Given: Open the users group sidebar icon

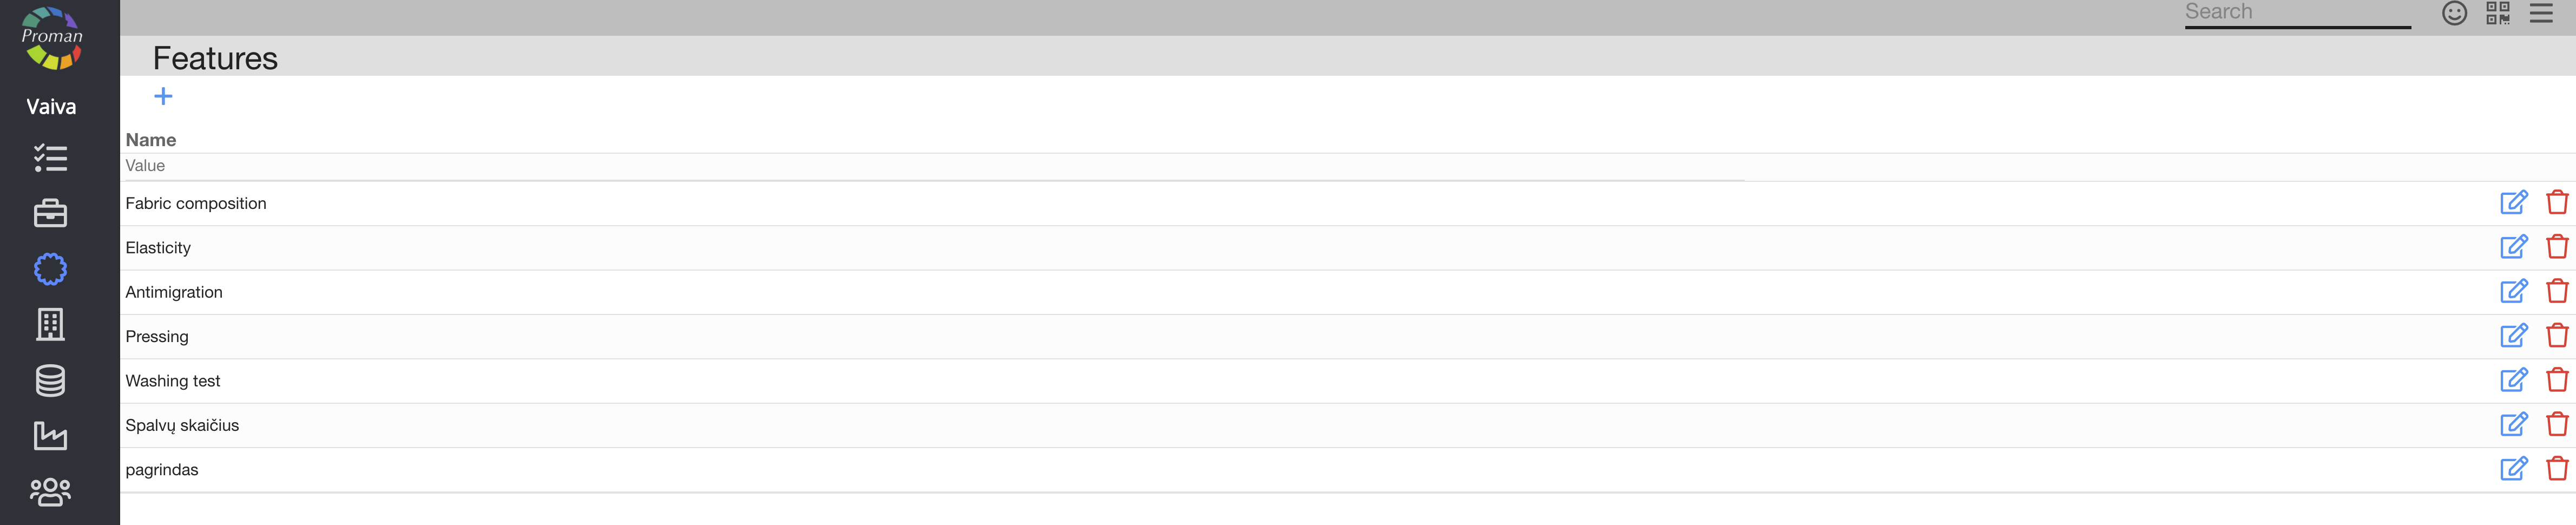Looking at the screenshot, I should click(50, 491).
